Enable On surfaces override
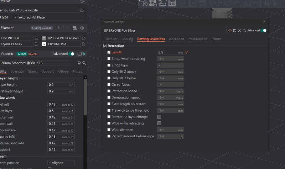The height and width of the screenshot is (169, 285). 109,85
